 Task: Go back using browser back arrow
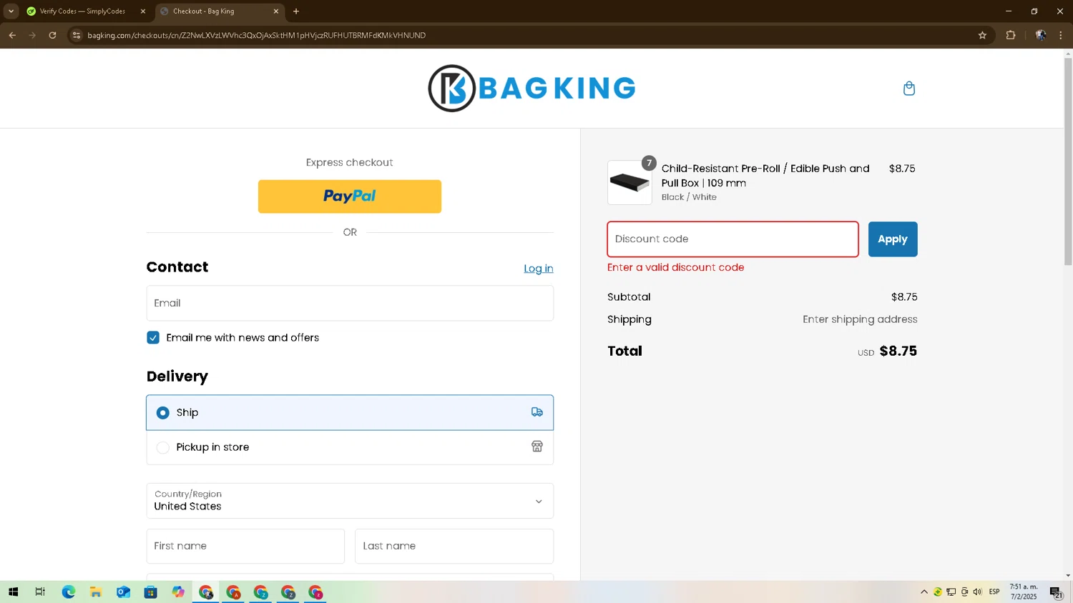coord(12,35)
